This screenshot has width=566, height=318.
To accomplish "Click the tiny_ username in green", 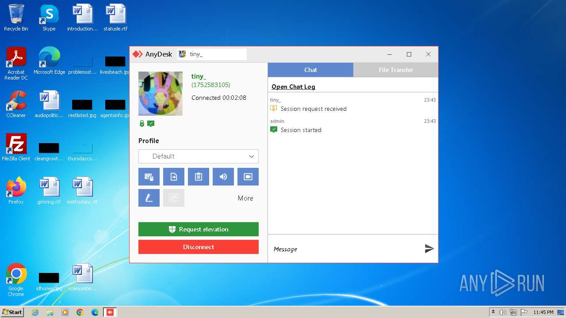I will (199, 76).
